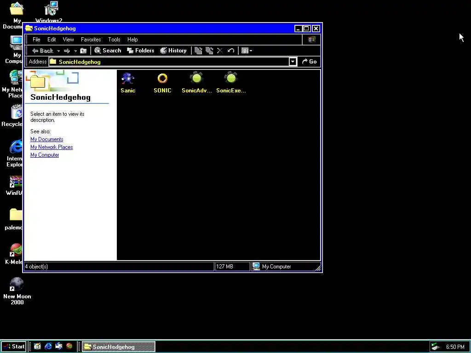Open the Edit menu
471x353 pixels.
(52, 40)
